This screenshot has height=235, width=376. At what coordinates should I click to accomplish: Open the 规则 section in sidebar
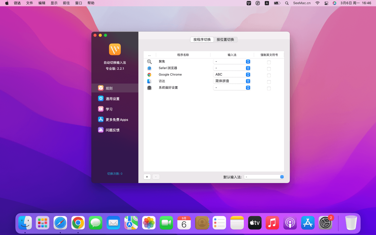pos(109,88)
